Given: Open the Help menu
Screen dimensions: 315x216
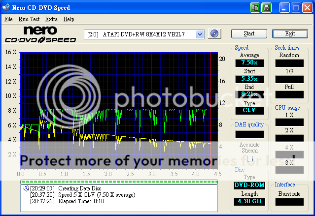Looking at the screenshot, I should click(69, 19).
